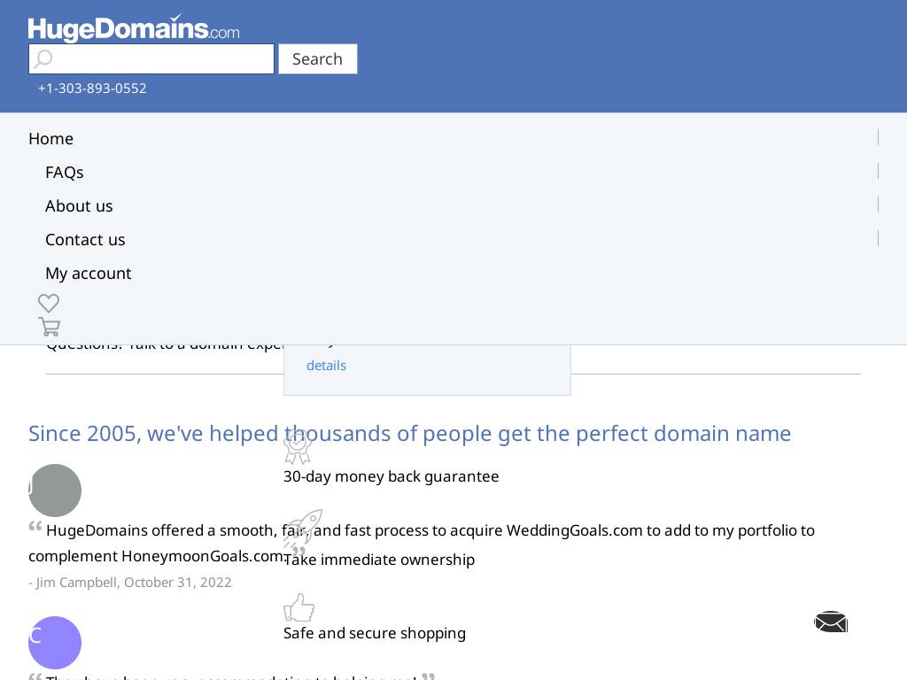The height and width of the screenshot is (680, 907).
Task: Open favorites via the heart icon
Action: [49, 303]
